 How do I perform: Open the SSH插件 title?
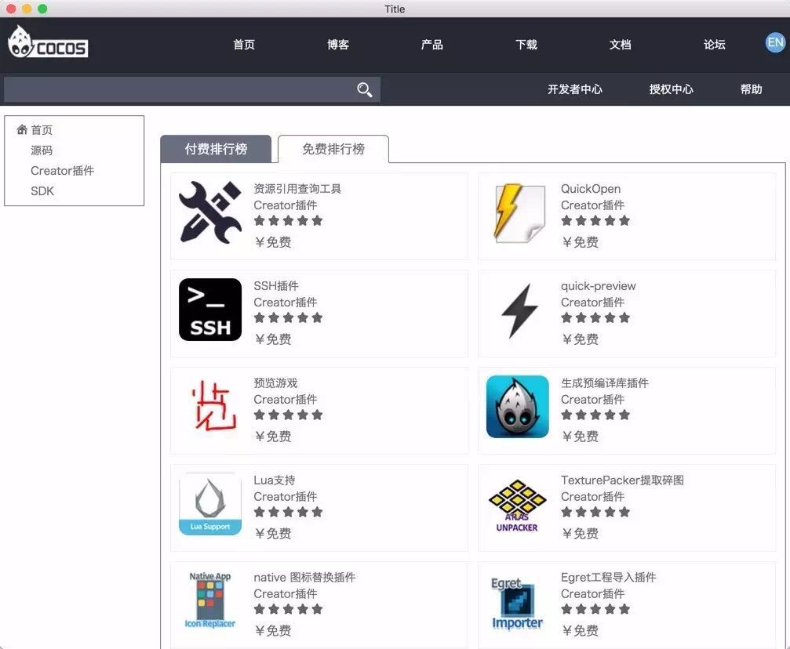pos(276,286)
